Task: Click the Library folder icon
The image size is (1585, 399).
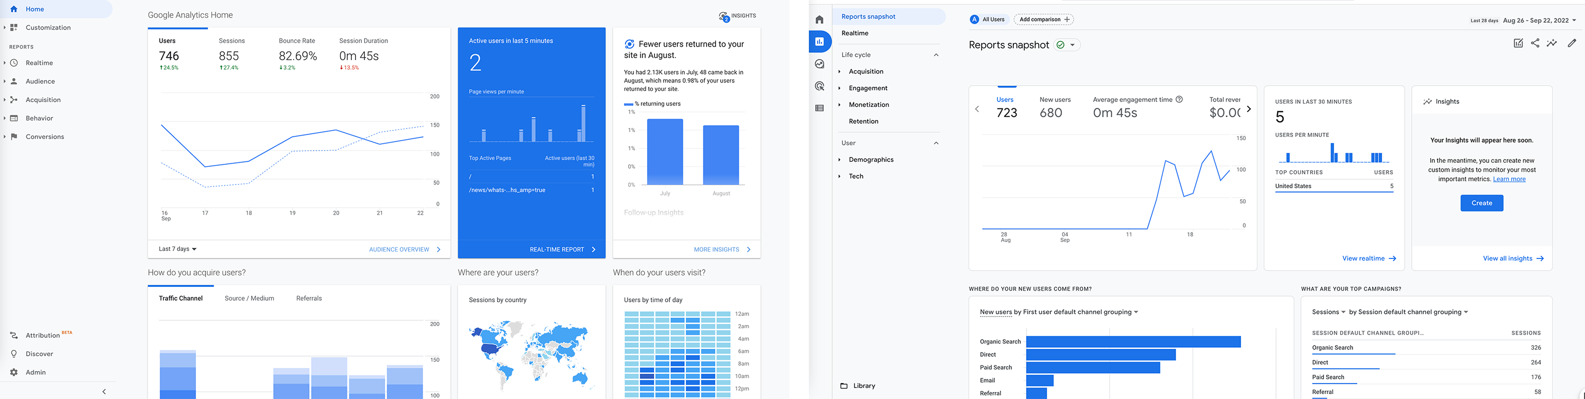Action: [x=844, y=386]
